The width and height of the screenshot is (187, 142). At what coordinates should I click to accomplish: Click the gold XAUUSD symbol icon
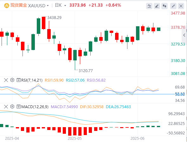coord(7,5)
